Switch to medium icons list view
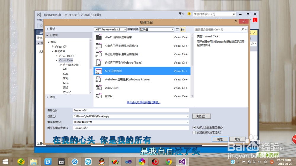Image resolution: width=296 pixels, height=166 pixels. (x=183, y=30)
